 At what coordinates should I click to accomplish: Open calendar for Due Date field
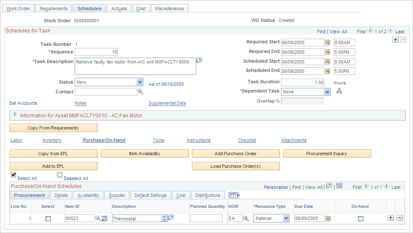(328, 218)
